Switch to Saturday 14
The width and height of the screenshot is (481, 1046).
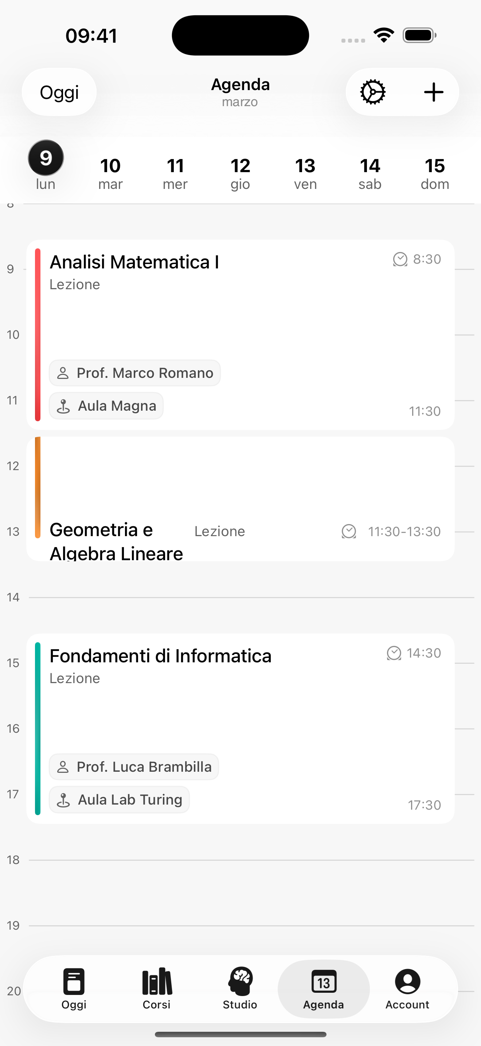(370, 173)
